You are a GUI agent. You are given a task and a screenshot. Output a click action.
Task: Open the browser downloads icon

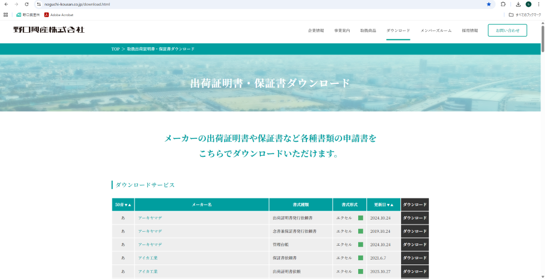pyautogui.click(x=518, y=4)
